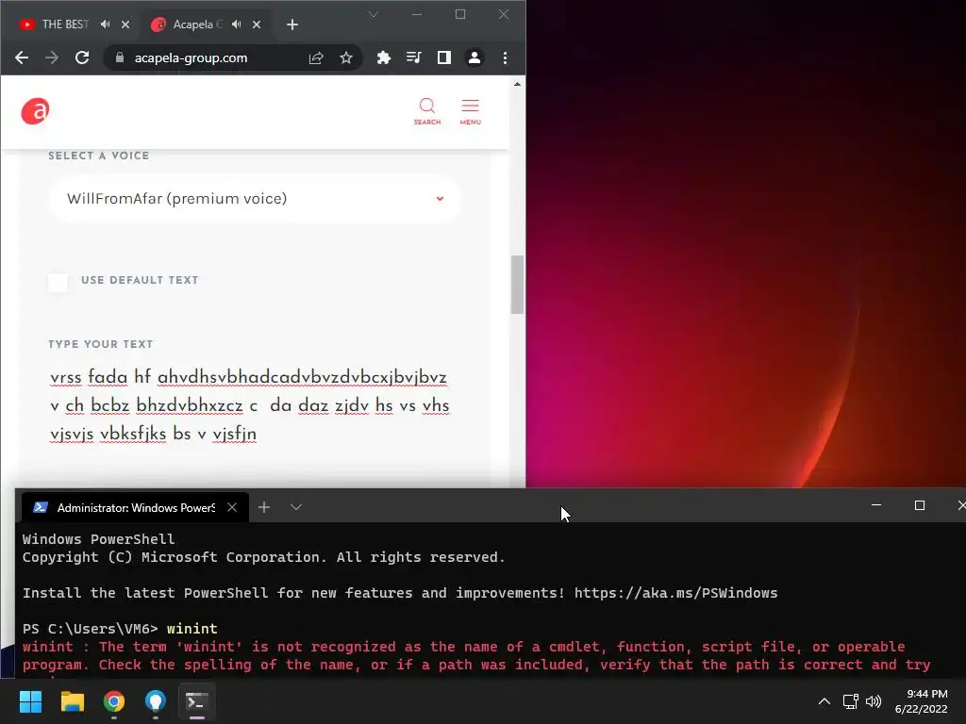Switch to THE BEST YouTube tab

pos(65,24)
